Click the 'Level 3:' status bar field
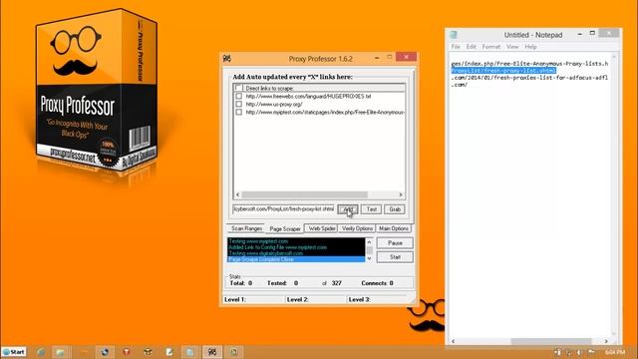 point(378,299)
